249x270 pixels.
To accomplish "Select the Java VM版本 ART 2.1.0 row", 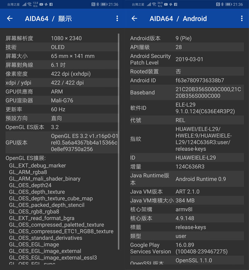I will 187,192.
